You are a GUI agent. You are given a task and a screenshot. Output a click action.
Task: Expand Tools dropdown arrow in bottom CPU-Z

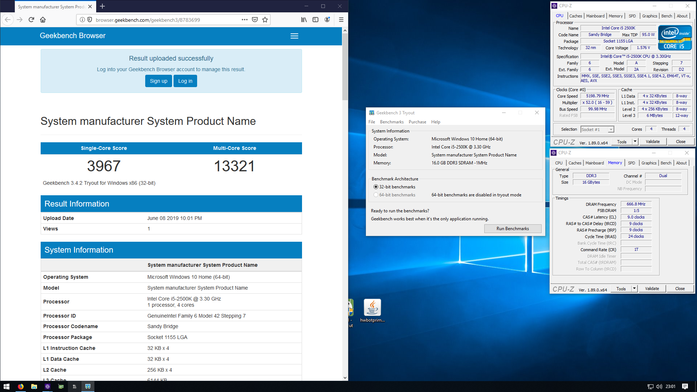pos(634,289)
